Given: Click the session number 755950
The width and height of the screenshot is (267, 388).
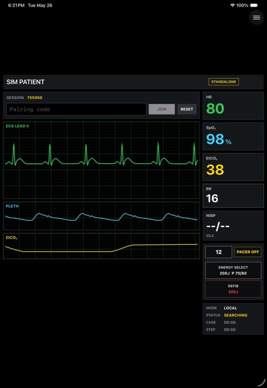Looking at the screenshot, I should (34, 98).
